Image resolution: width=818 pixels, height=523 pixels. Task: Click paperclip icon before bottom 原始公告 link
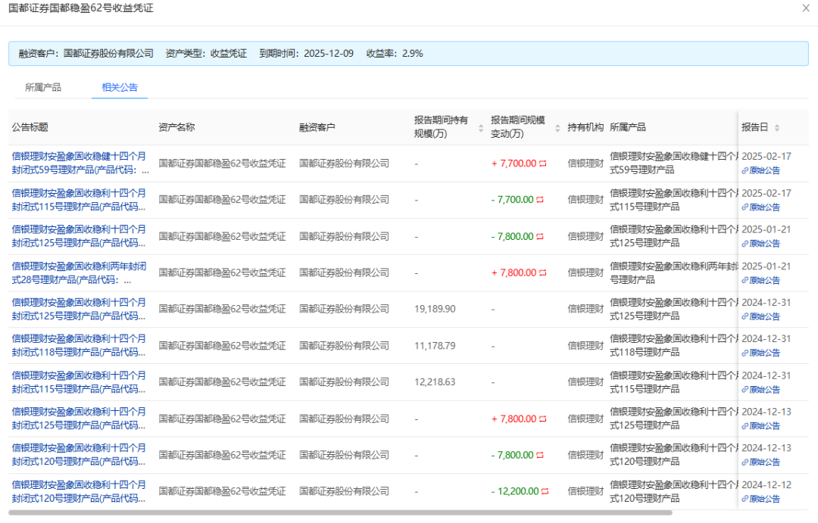747,499
